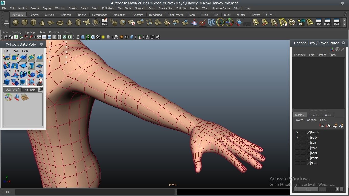Switch to the Anim layer tab
The height and width of the screenshot is (196, 349).
click(328, 115)
